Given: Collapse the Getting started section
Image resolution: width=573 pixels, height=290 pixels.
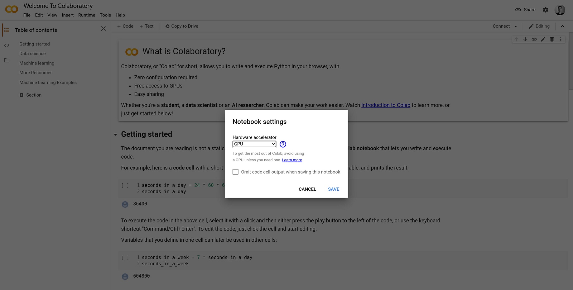Looking at the screenshot, I should pos(115,135).
